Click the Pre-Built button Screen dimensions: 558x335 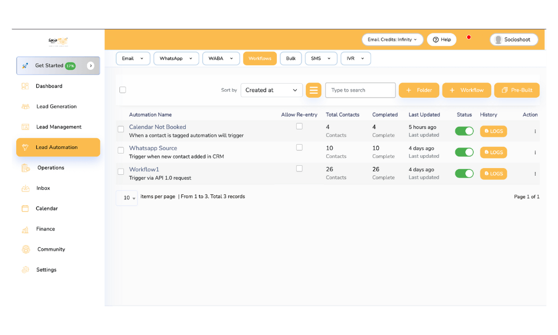point(517,90)
